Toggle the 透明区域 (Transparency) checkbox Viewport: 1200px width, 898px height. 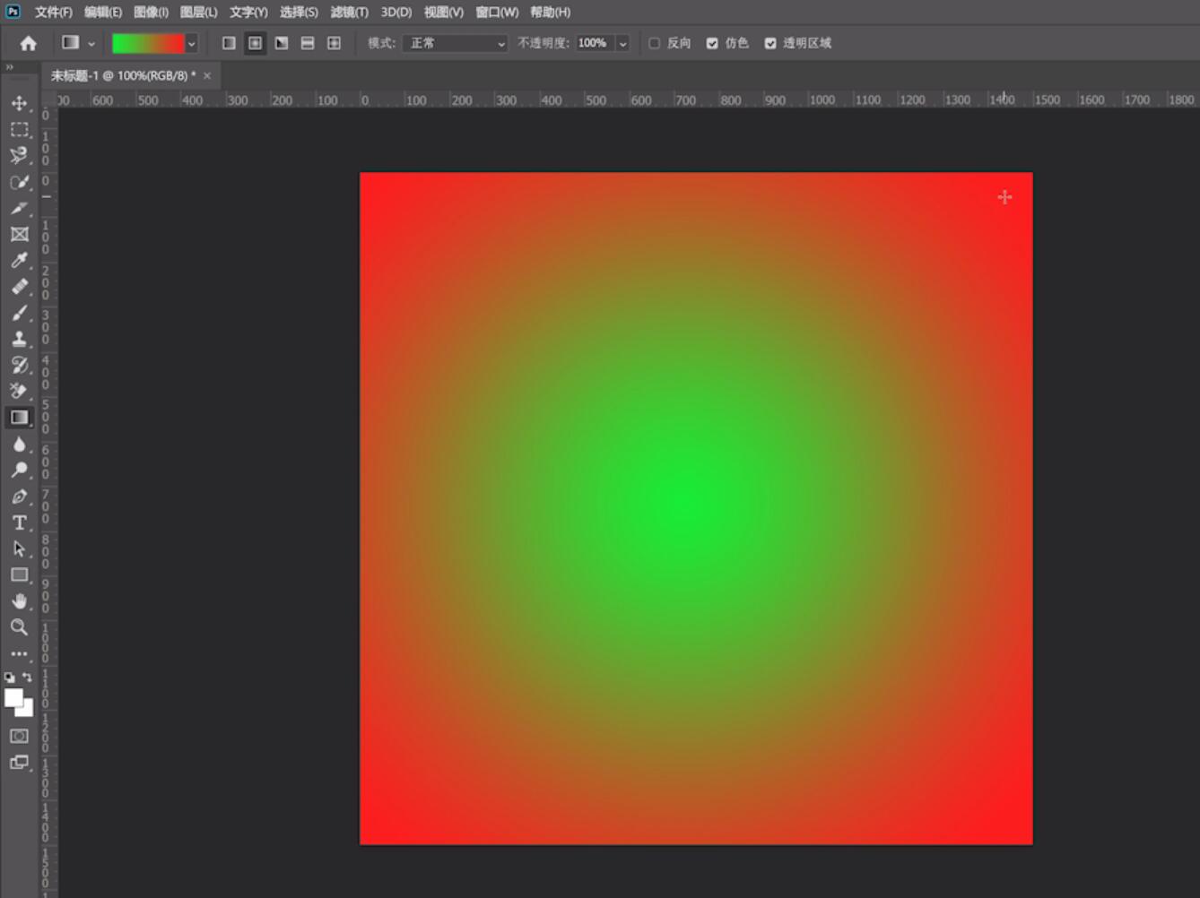pyautogui.click(x=770, y=43)
